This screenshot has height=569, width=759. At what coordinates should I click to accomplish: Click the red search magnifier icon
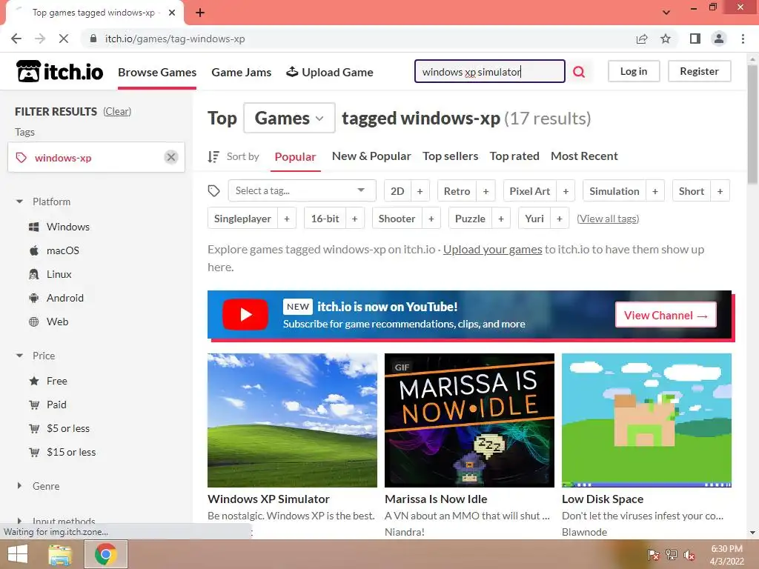(x=579, y=72)
